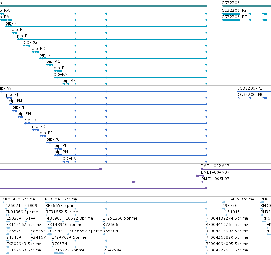271x255 pixels.
Task: Click the 488854 feature label
Action: (x=38, y=231)
